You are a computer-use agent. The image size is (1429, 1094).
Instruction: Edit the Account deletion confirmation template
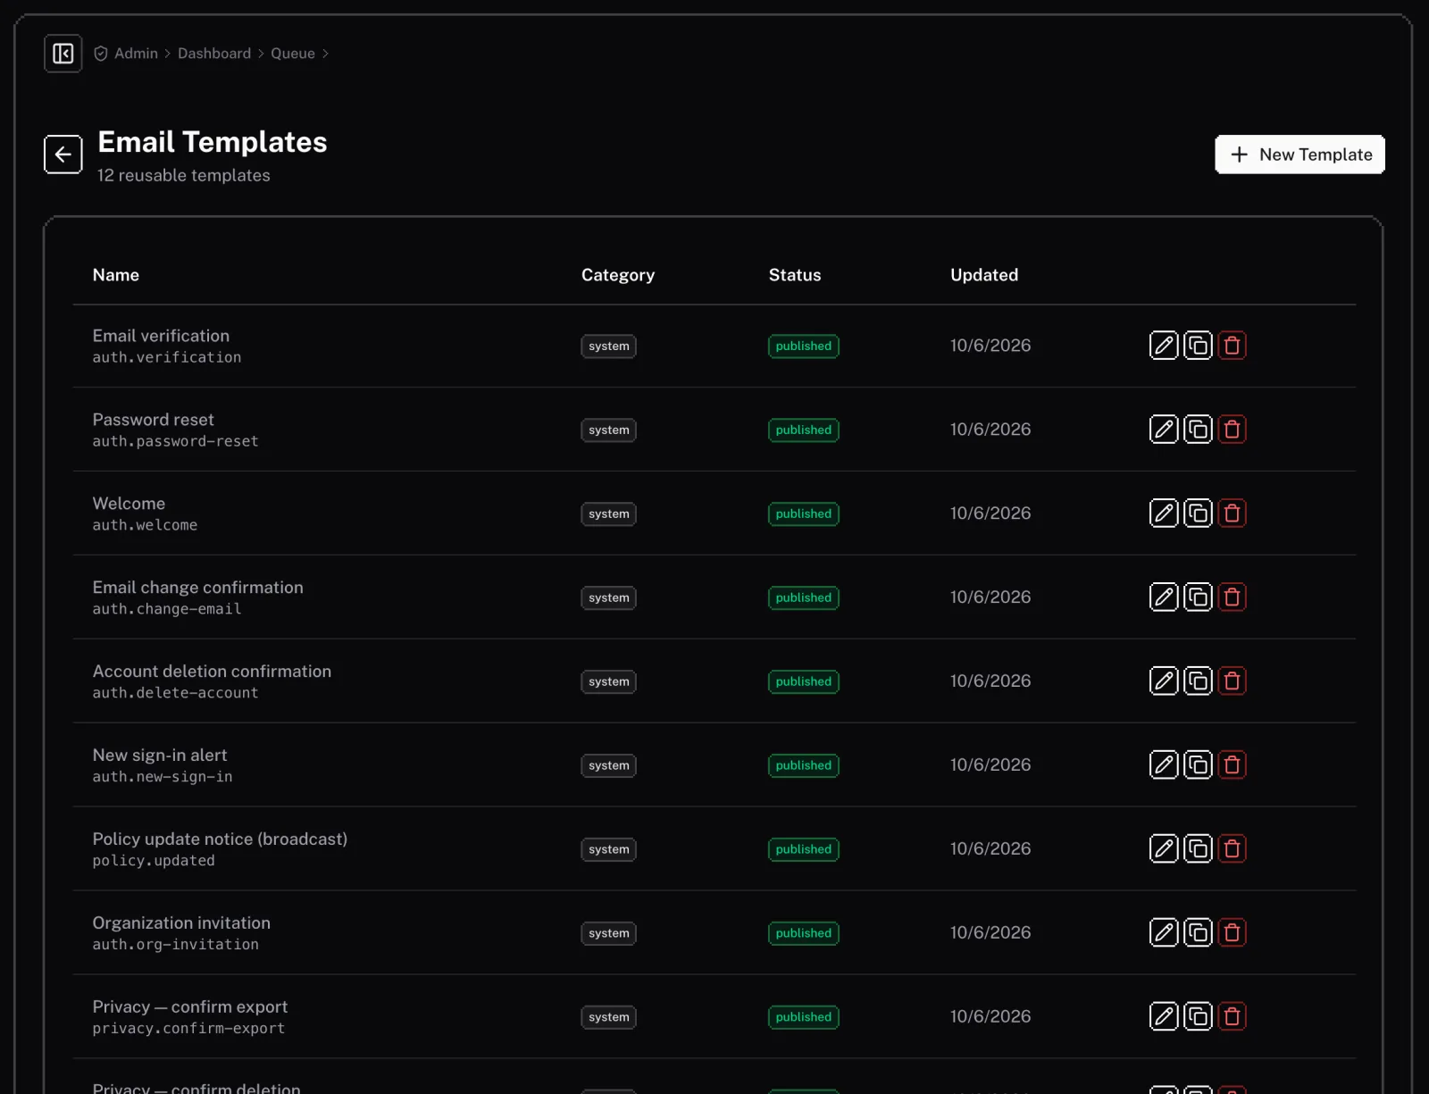[x=1164, y=681]
